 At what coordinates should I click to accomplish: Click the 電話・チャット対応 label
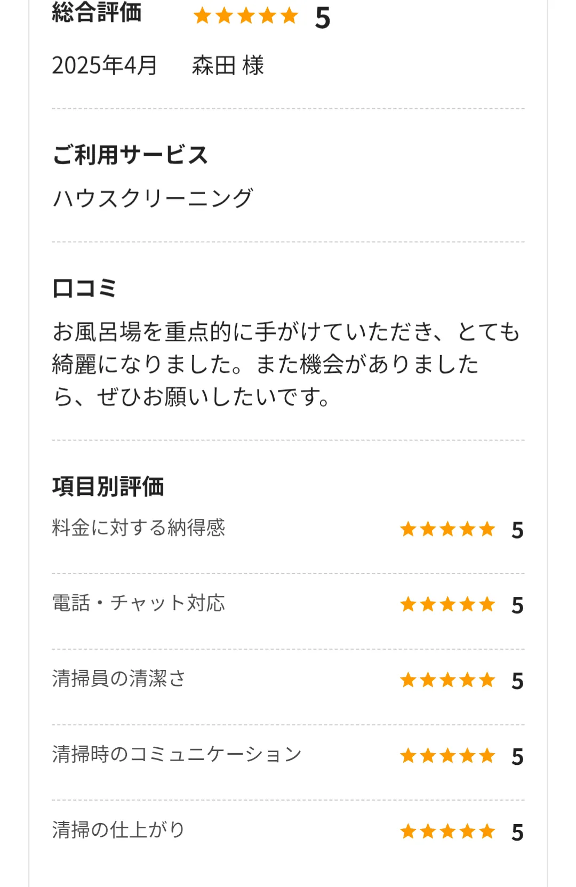[x=139, y=603]
